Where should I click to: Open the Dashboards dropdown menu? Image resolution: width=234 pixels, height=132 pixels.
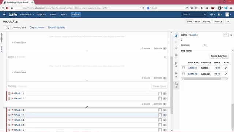coord(27,15)
